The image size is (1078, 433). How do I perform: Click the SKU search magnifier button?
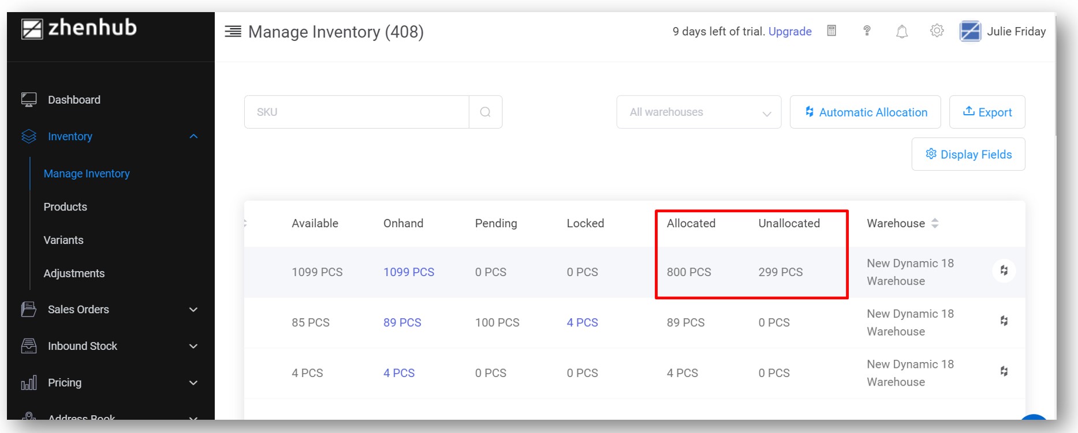tap(486, 112)
